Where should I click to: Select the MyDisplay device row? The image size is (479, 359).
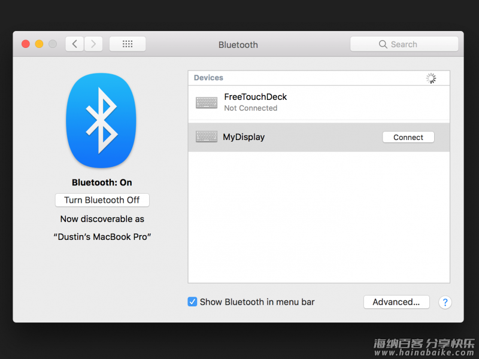click(x=319, y=137)
